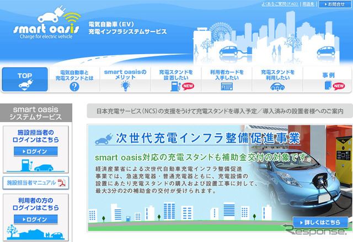Click the PDF icon beside 施設担当者マニュアル
Image resolution: width=353 pixels, height=242 pixels.
click(62, 183)
